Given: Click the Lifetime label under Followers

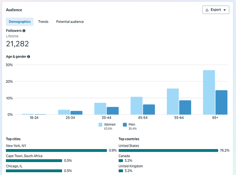Looking at the screenshot, I should pos(12,36).
